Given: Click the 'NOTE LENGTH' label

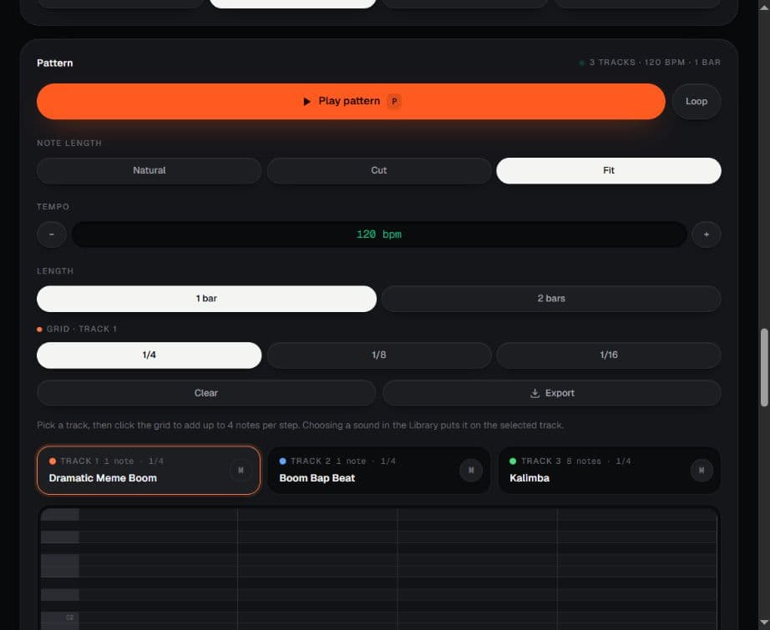Looking at the screenshot, I should pyautogui.click(x=69, y=143).
